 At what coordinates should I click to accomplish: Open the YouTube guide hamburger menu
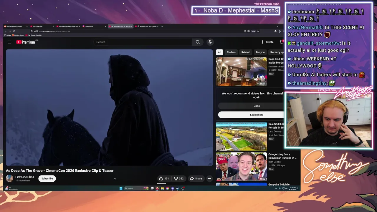click(9, 42)
